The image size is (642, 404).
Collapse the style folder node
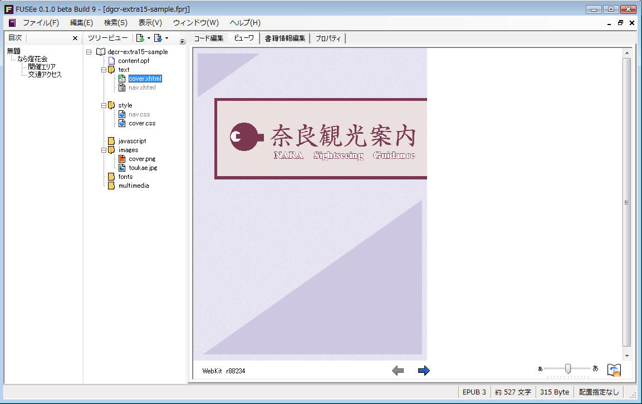coord(104,105)
